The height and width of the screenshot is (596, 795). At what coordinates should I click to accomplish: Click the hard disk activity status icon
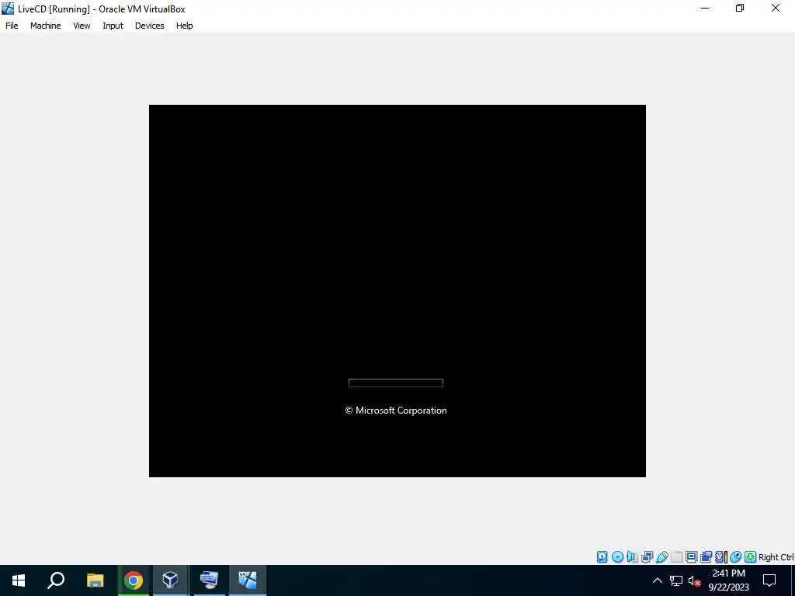pos(602,557)
